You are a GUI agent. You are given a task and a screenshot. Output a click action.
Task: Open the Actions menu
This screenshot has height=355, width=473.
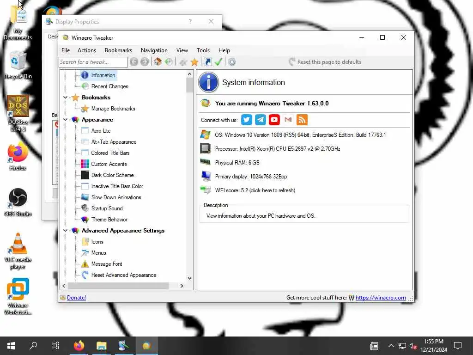87,50
